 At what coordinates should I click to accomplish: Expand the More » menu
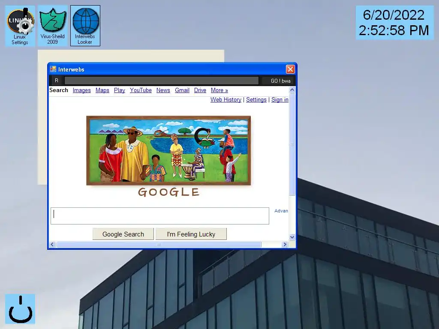coord(219,90)
